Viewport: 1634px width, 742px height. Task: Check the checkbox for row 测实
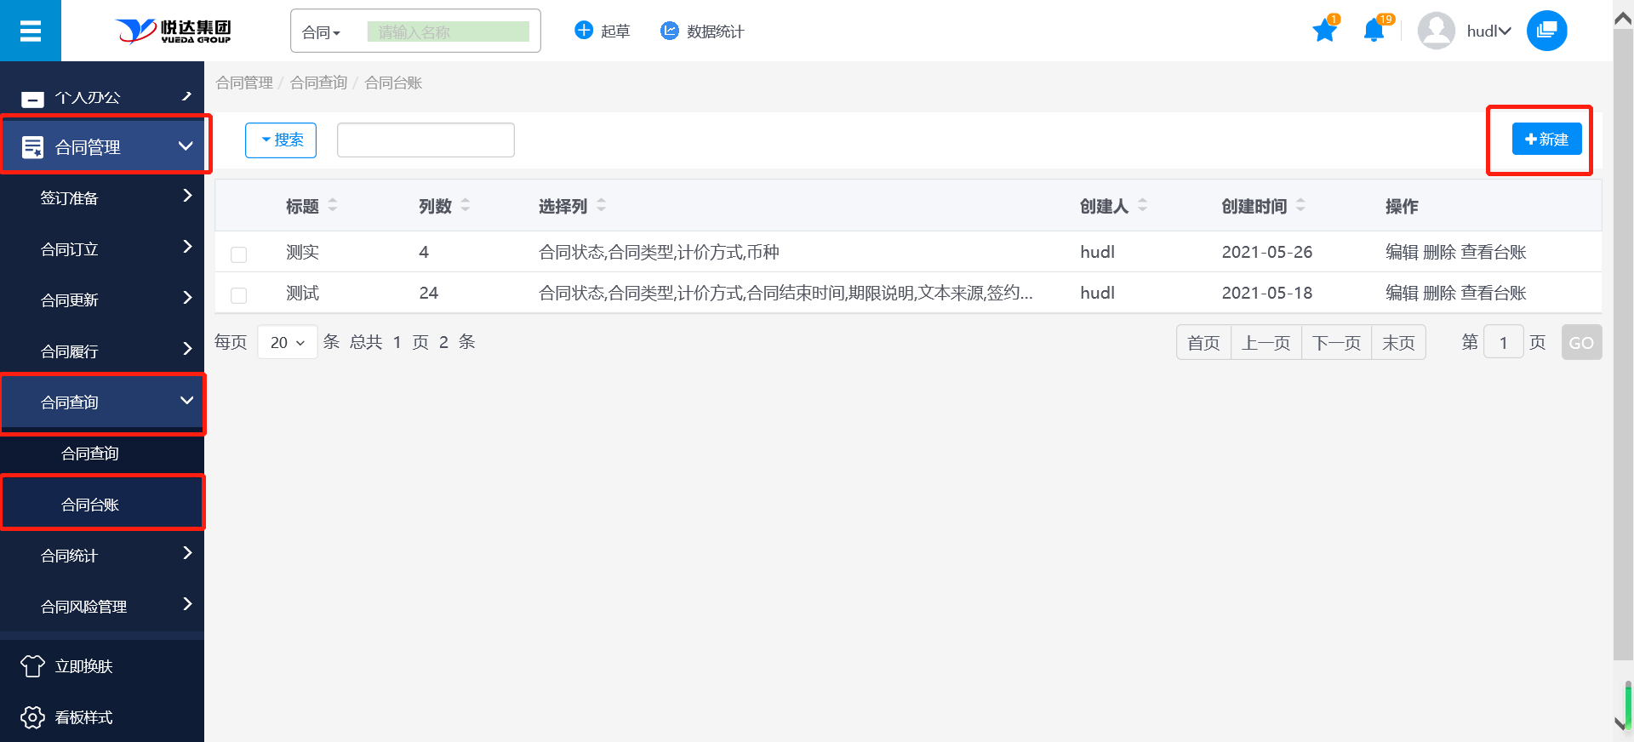pos(239,254)
